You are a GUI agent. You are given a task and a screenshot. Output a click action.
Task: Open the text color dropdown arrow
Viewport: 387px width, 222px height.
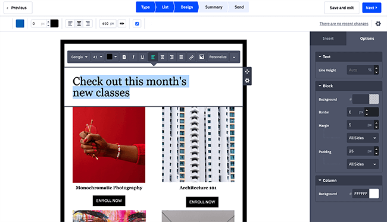(x=116, y=57)
